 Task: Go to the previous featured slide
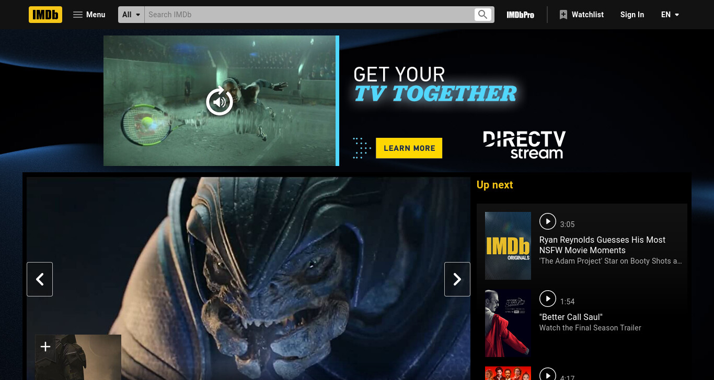coord(40,279)
